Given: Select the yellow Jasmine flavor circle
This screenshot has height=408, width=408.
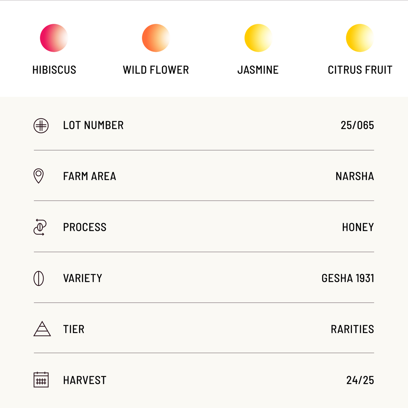Looking at the screenshot, I should pos(258,38).
